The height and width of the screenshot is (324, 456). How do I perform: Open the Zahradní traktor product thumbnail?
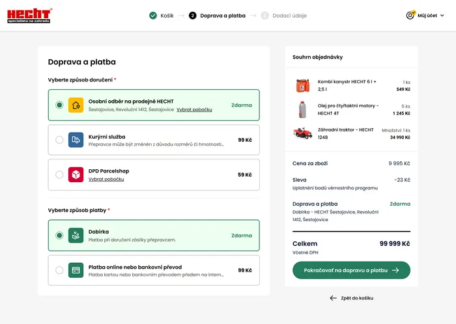click(x=302, y=133)
